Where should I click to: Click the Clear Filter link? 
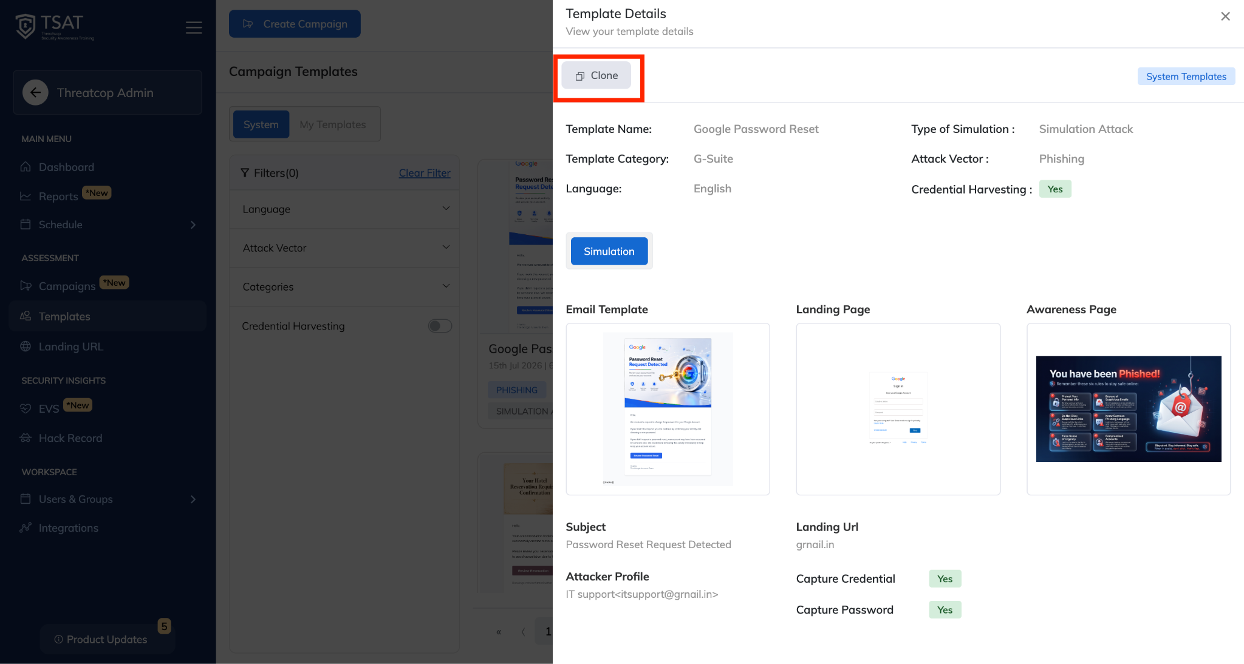[425, 173]
